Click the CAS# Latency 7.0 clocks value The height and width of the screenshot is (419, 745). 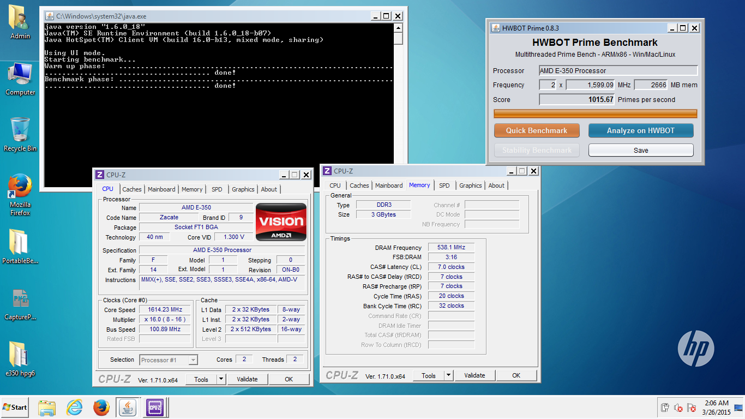pyautogui.click(x=452, y=267)
